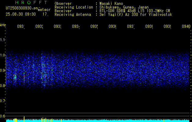192x122 pixels.
Task: Click the 0934 time marker
Action: coord(76,27)
